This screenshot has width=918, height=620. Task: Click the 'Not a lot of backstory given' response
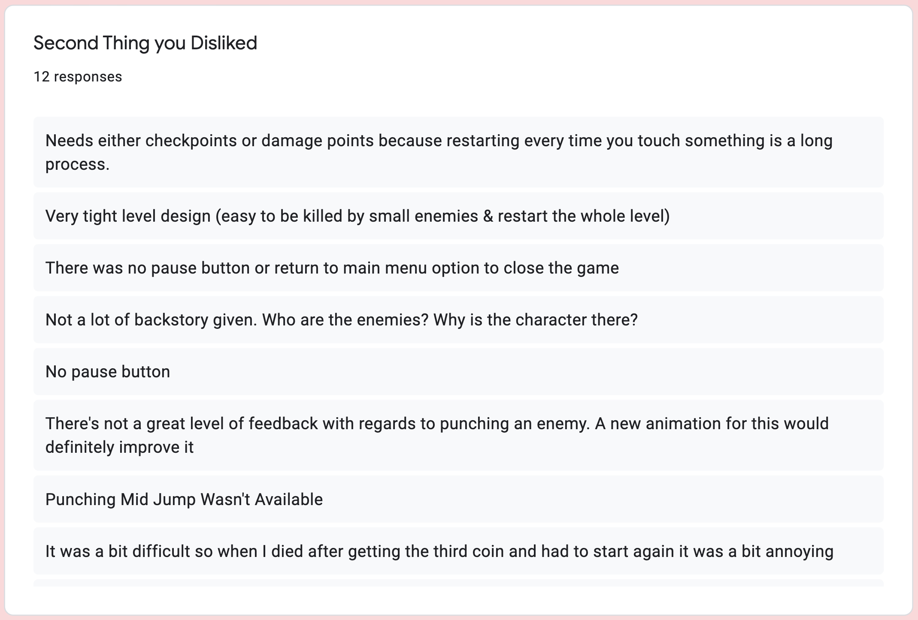pos(458,319)
